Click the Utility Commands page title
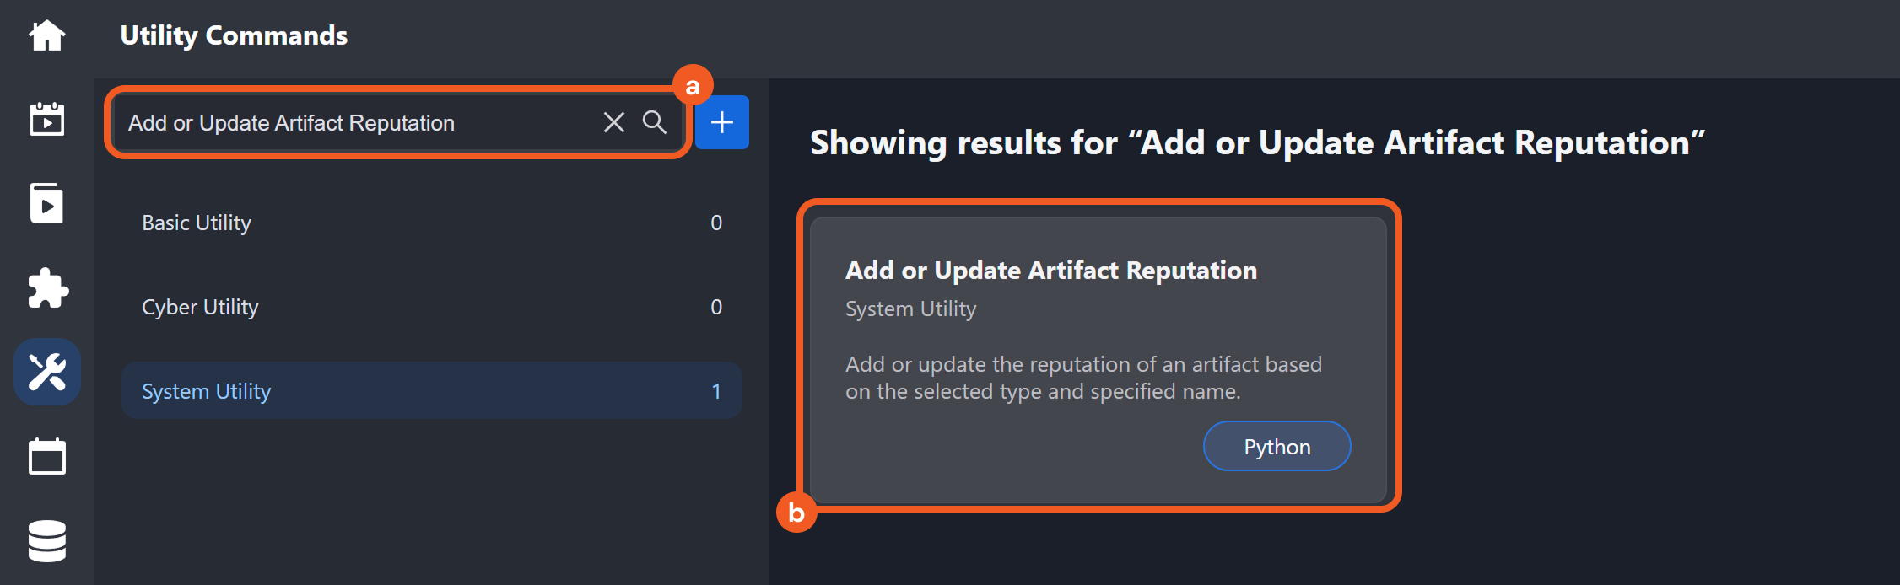The image size is (1900, 585). 234,35
